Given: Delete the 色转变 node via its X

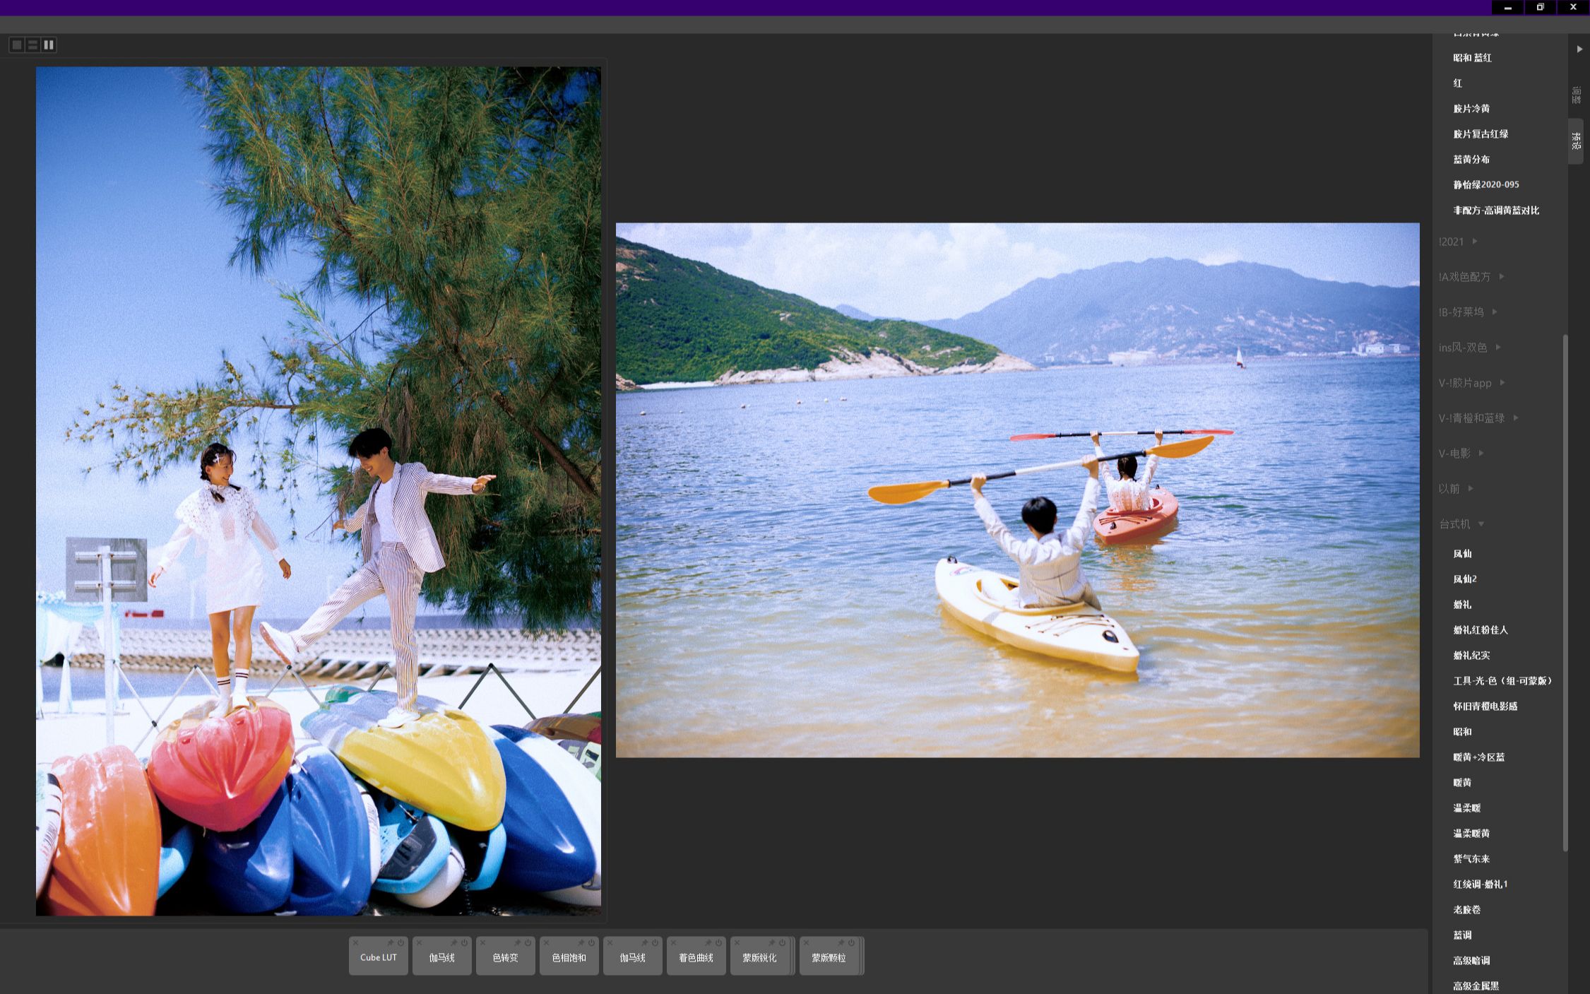Looking at the screenshot, I should [482, 942].
